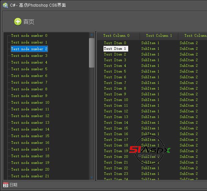Click the highlighted Test Item 1 cell

coord(116,49)
